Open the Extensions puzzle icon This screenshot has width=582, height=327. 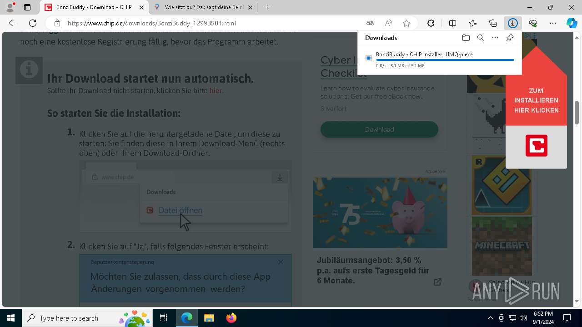tap(431, 23)
